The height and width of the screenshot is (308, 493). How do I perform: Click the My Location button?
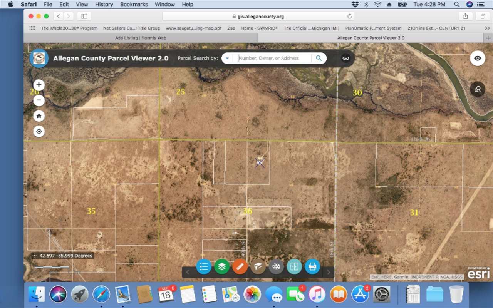[x=39, y=132]
